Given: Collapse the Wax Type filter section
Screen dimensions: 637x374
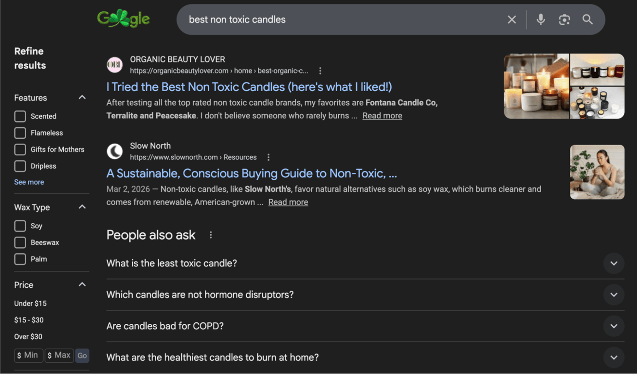Looking at the screenshot, I should (x=83, y=206).
